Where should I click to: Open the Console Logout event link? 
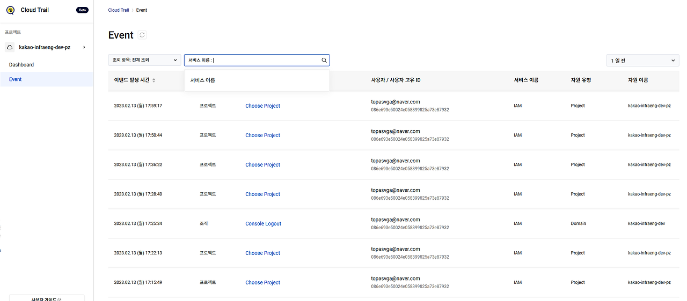(264, 224)
